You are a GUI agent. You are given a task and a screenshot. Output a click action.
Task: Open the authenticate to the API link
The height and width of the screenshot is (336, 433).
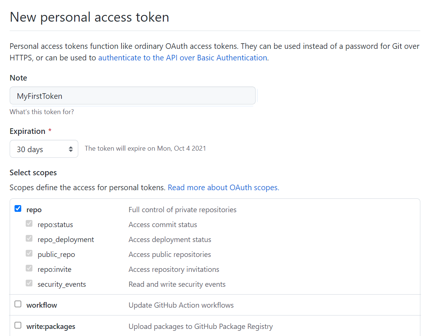183,58
